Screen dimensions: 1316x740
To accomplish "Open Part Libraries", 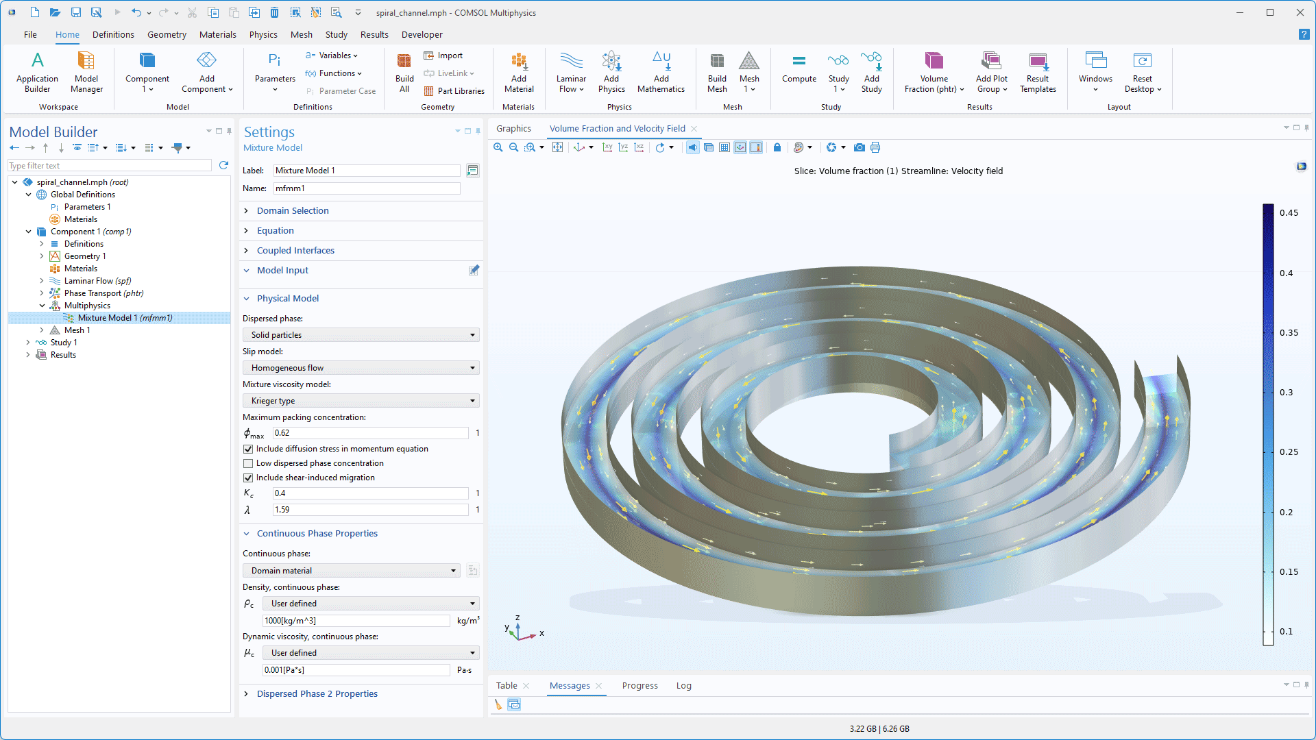I will click(454, 91).
